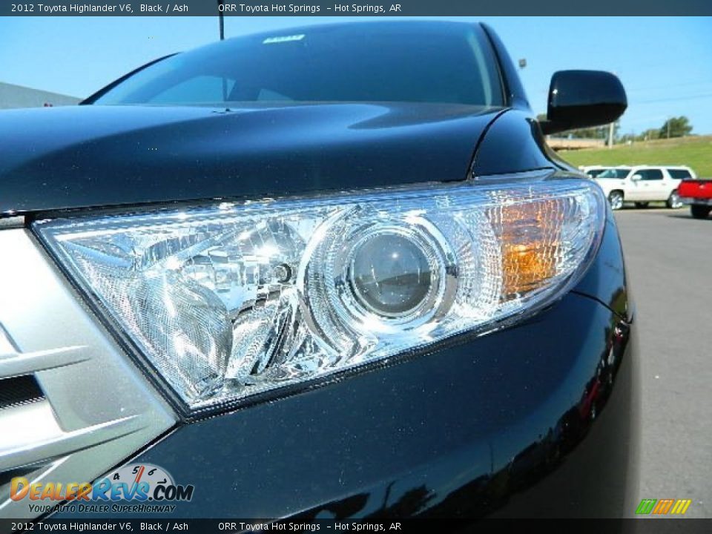
Task: Click the ".COM" portion of the DealerRevs logo
Action: coord(171,491)
